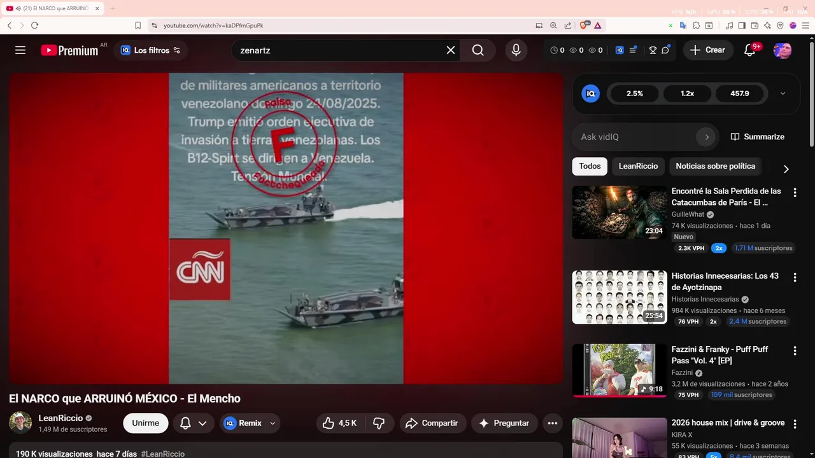This screenshot has height=458, width=815.
Task: Click the Summarize button
Action: point(757,137)
